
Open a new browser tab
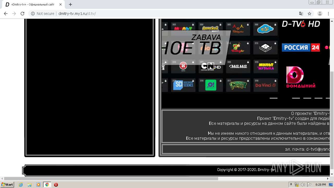[x=70, y=4]
